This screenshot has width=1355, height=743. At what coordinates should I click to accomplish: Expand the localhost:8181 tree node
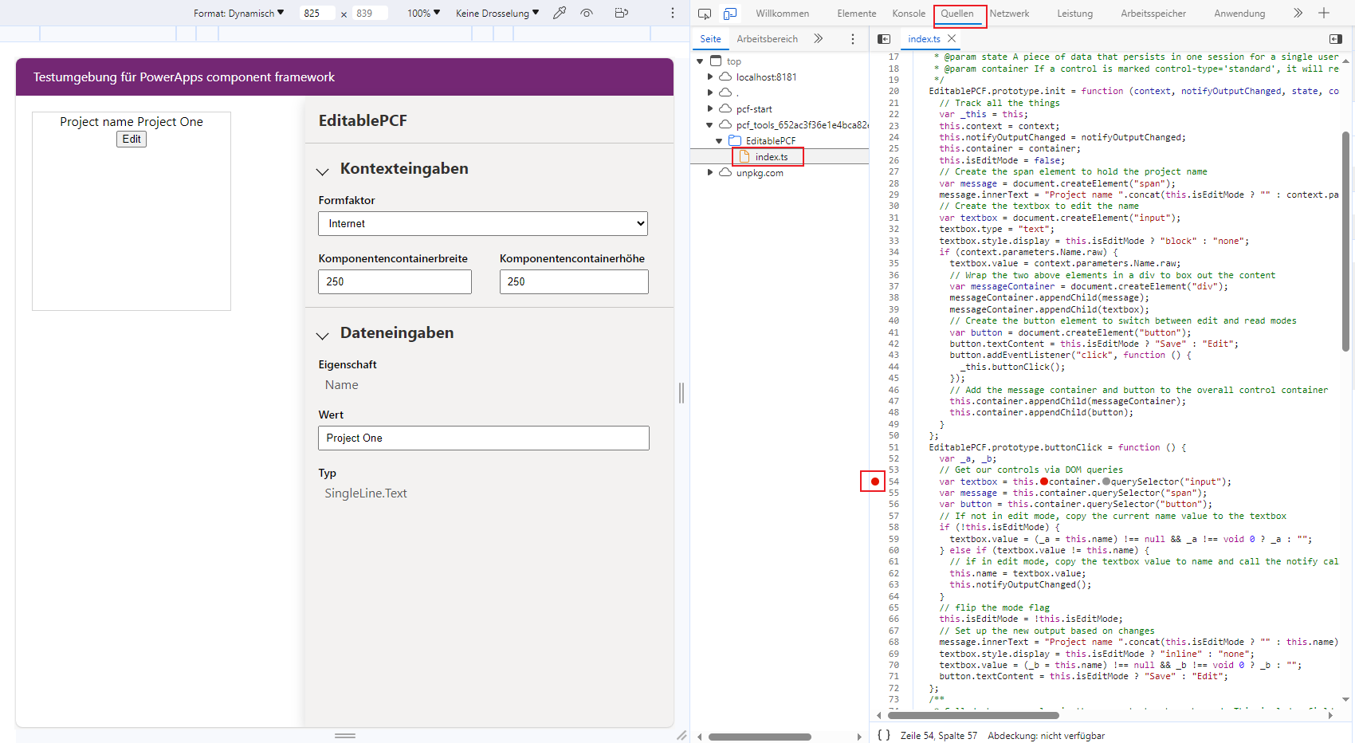(x=710, y=77)
